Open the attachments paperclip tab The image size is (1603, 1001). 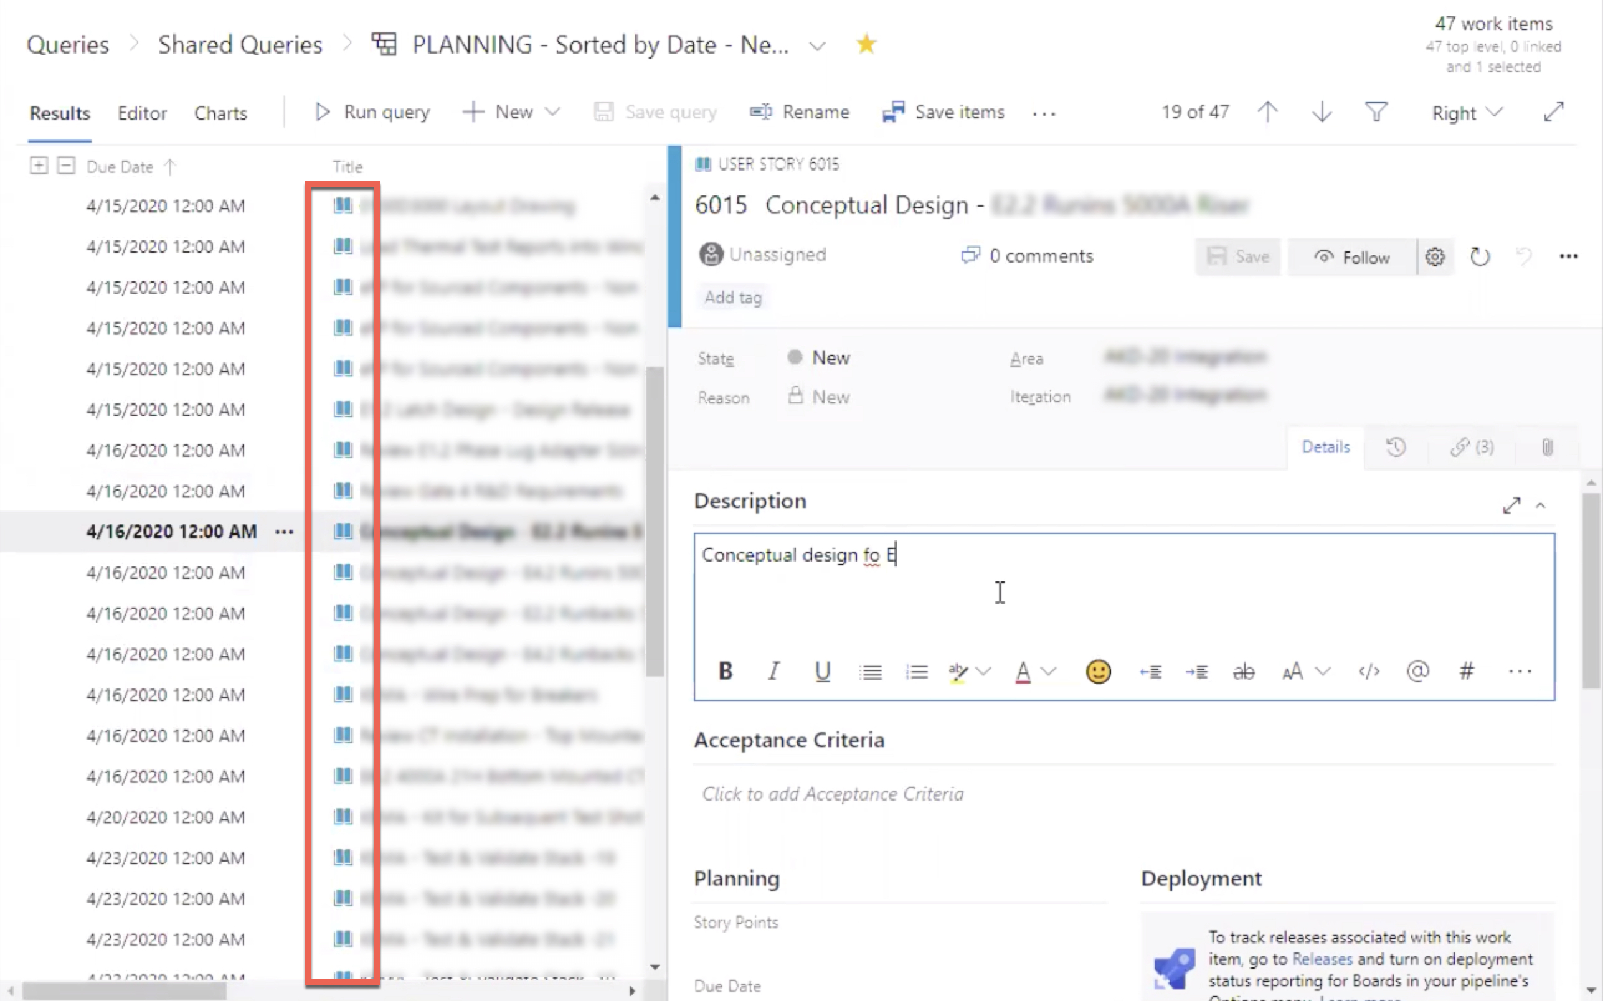coord(1547,447)
